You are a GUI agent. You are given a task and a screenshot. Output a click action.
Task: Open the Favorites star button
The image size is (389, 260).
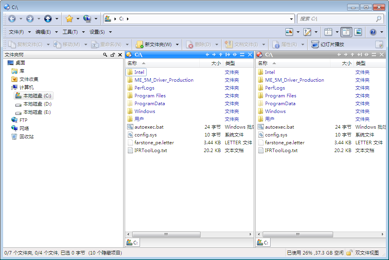pos(69,19)
